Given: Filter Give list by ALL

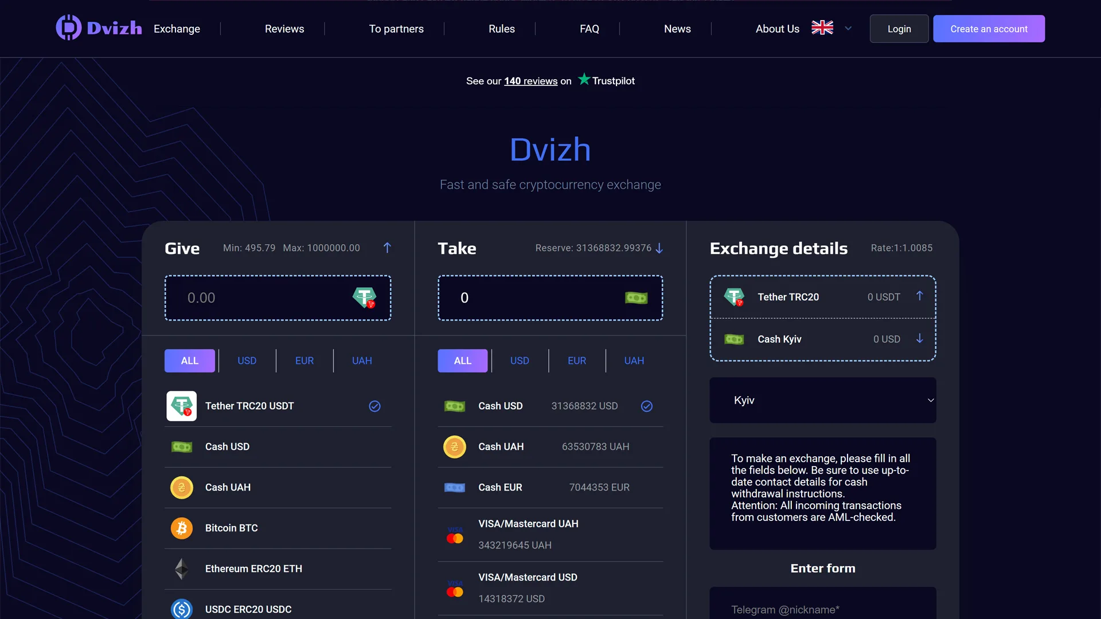Looking at the screenshot, I should pos(190,361).
